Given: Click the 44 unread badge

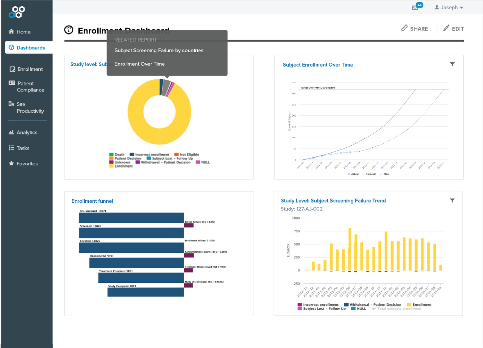Looking at the screenshot, I should tap(420, 5).
